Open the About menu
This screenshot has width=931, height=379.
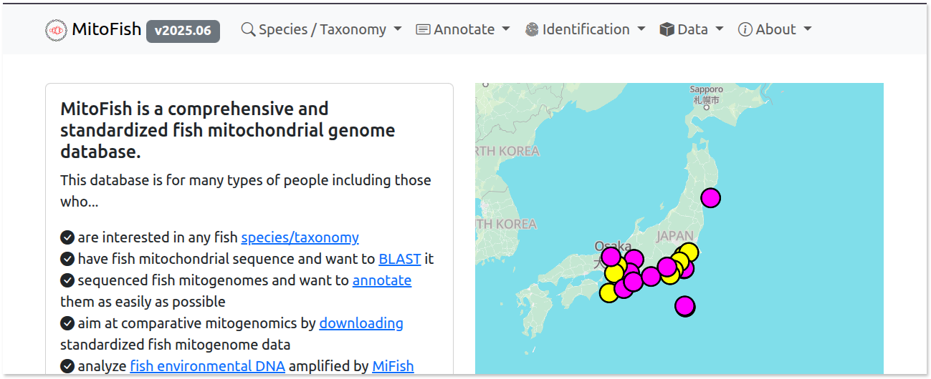click(776, 29)
